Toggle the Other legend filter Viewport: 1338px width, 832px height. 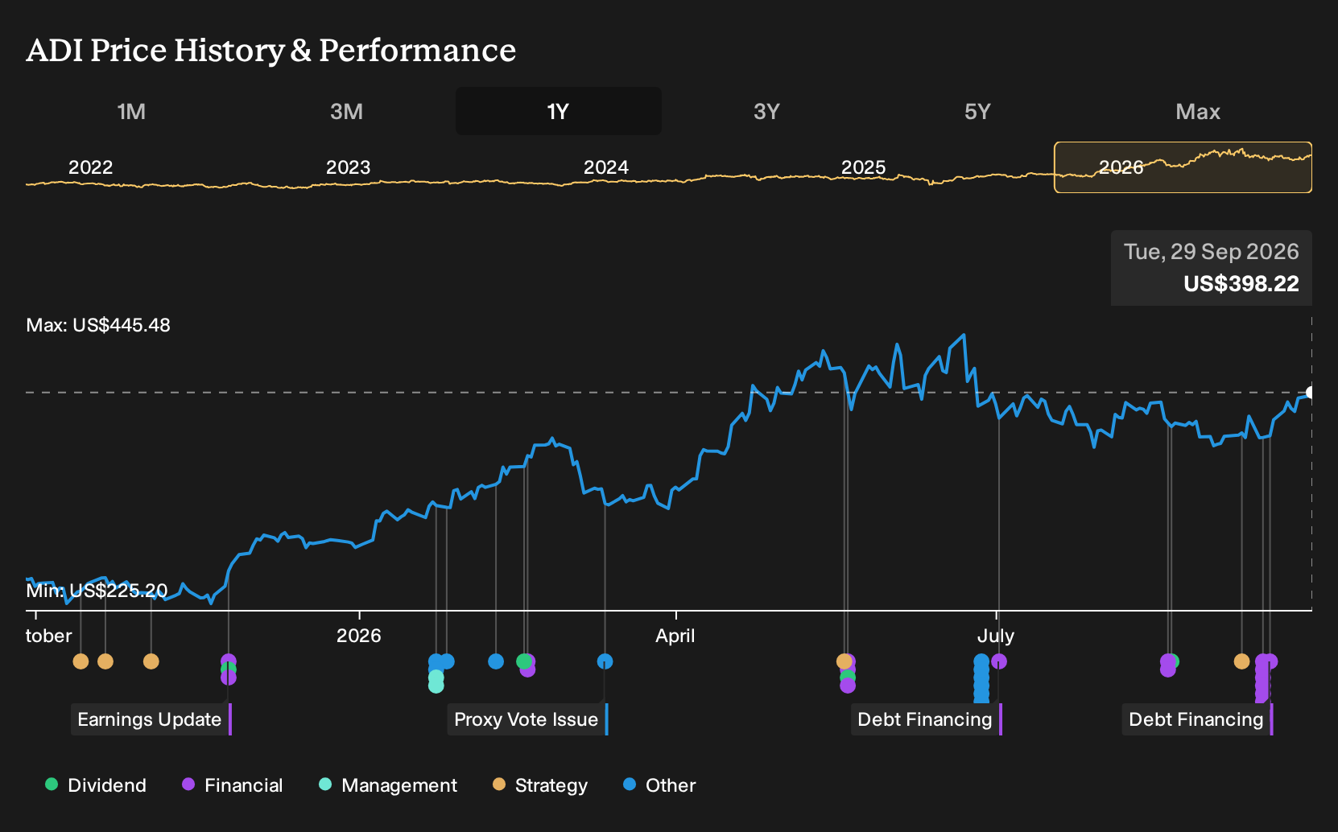point(659,785)
